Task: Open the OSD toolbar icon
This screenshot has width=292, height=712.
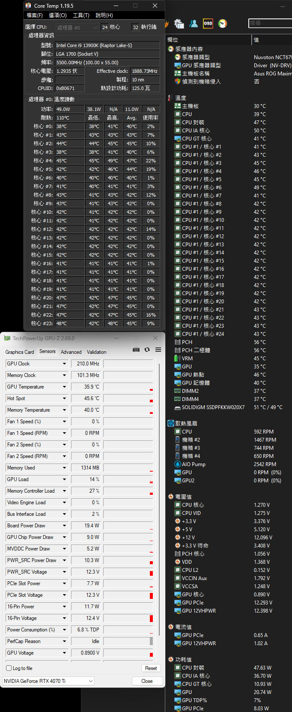Action: pyautogui.click(x=208, y=23)
